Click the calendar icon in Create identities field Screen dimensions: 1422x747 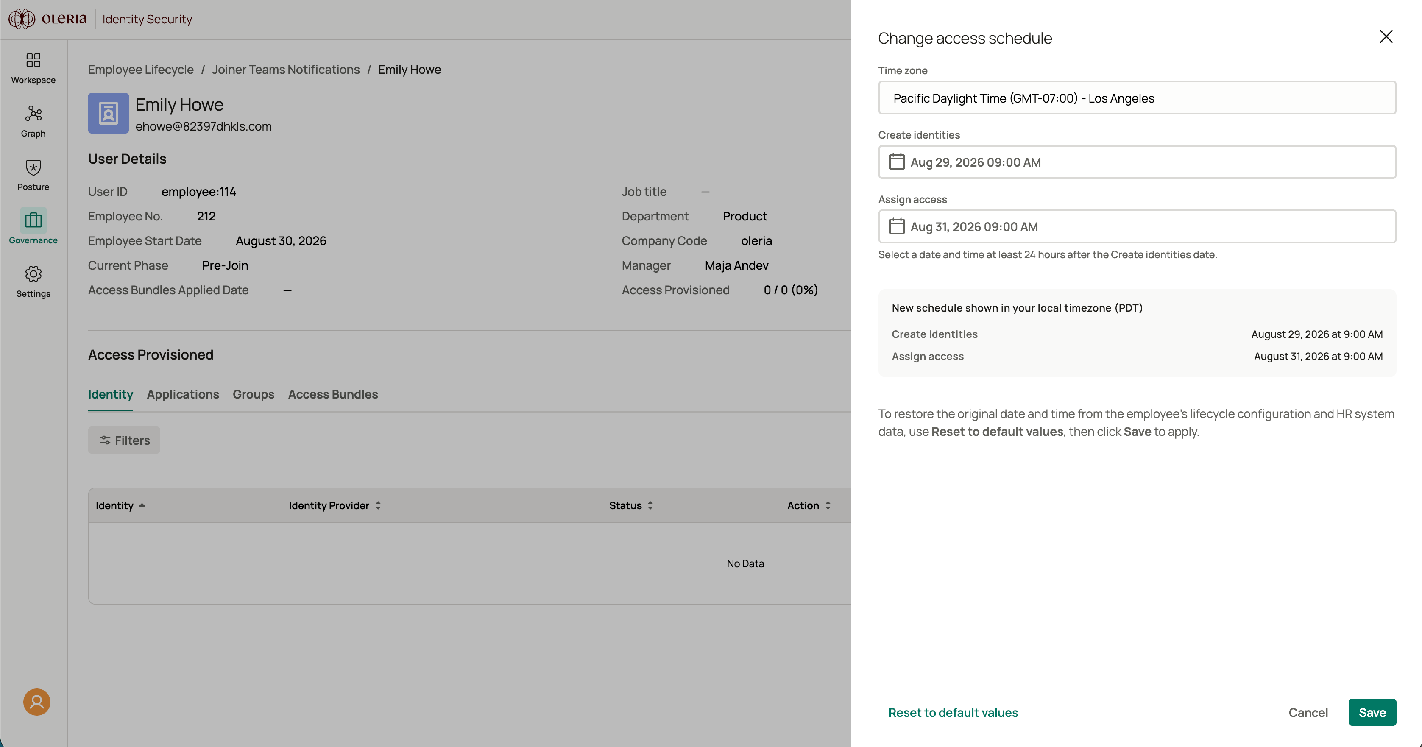tap(896, 162)
